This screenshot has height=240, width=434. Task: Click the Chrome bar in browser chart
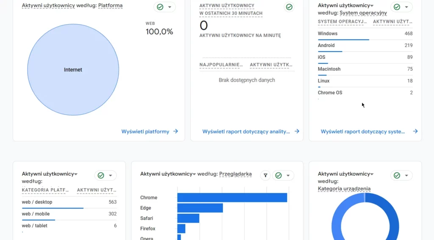coord(232,198)
